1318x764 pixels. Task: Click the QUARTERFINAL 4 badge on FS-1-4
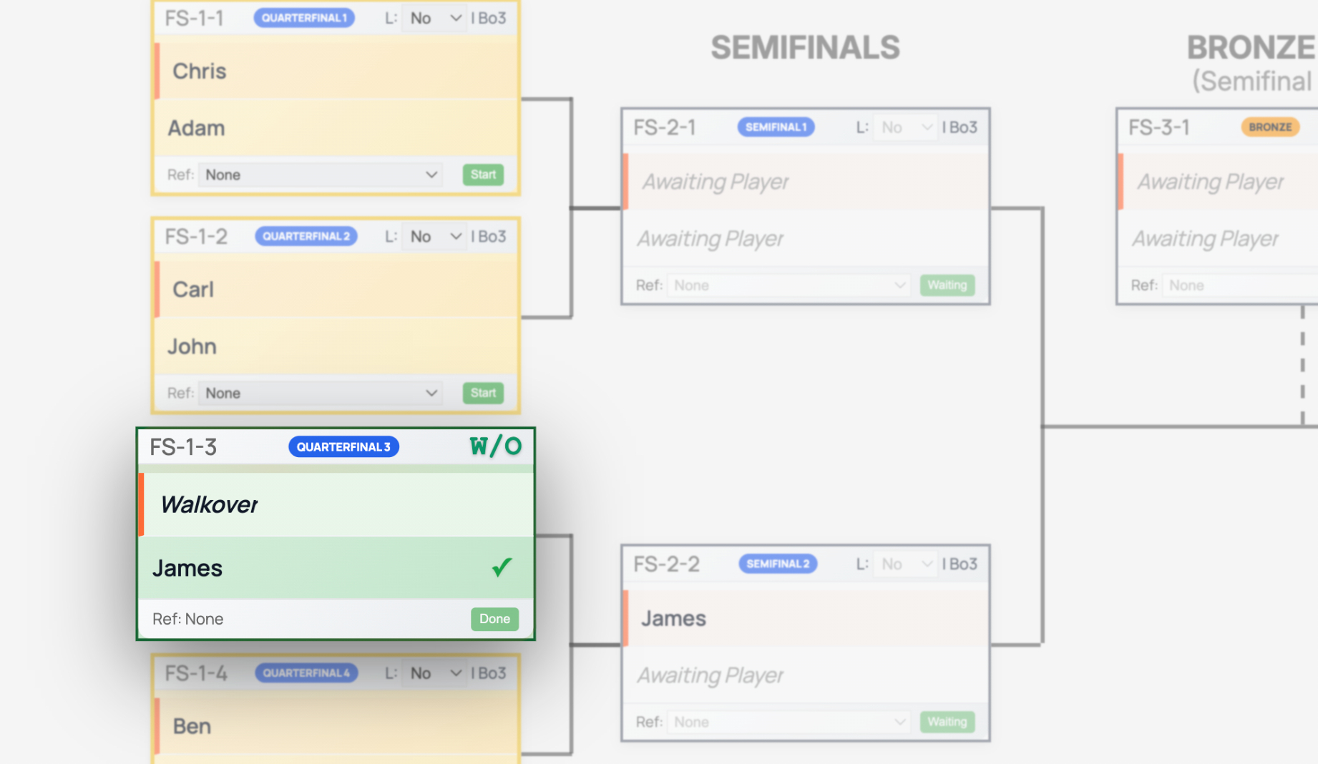click(306, 672)
